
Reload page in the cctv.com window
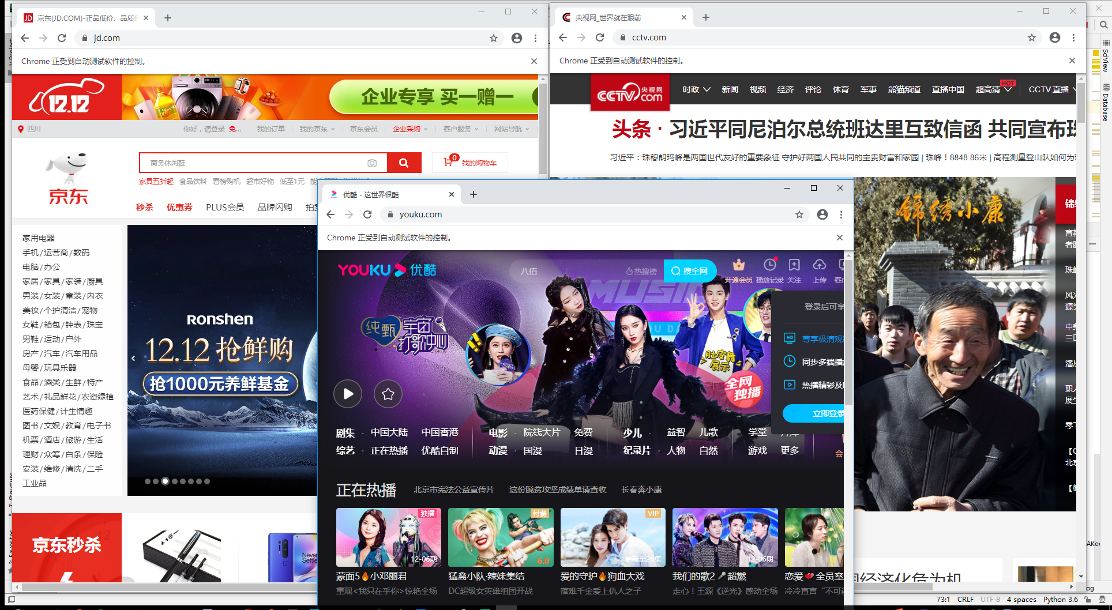click(600, 37)
